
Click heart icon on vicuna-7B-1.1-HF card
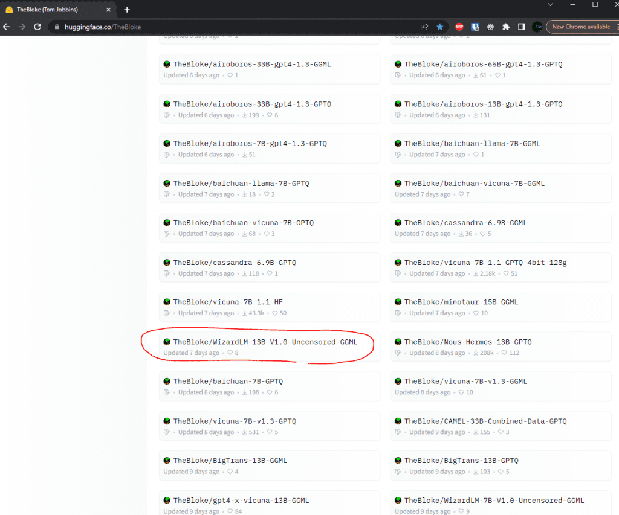click(275, 313)
